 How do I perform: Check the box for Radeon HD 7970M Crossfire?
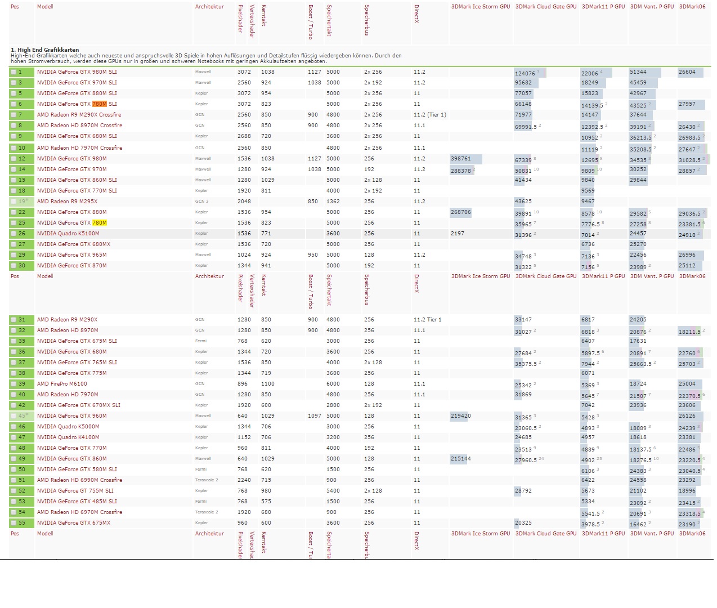click(x=14, y=148)
